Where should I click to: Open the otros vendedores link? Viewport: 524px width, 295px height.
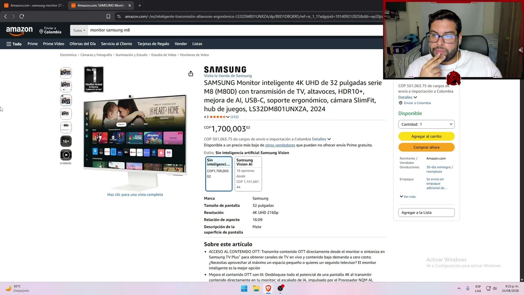[280, 145]
